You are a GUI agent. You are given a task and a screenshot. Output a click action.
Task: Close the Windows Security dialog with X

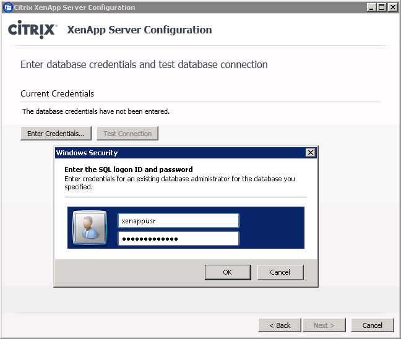pyautogui.click(x=311, y=153)
